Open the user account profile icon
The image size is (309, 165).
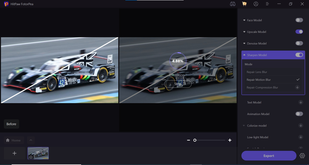coord(256,4)
